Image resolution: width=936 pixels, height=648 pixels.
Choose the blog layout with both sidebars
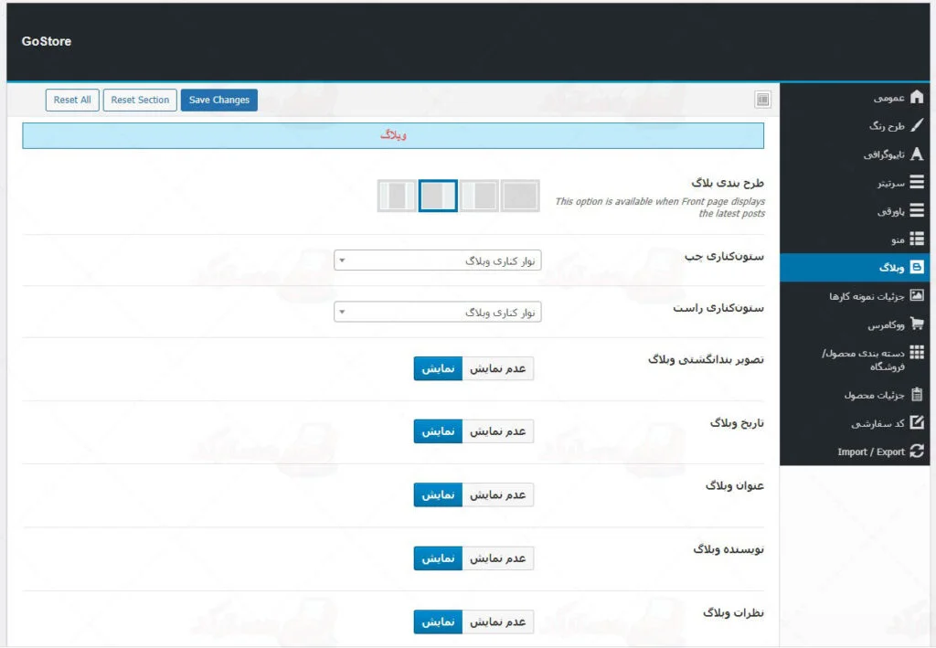(396, 196)
